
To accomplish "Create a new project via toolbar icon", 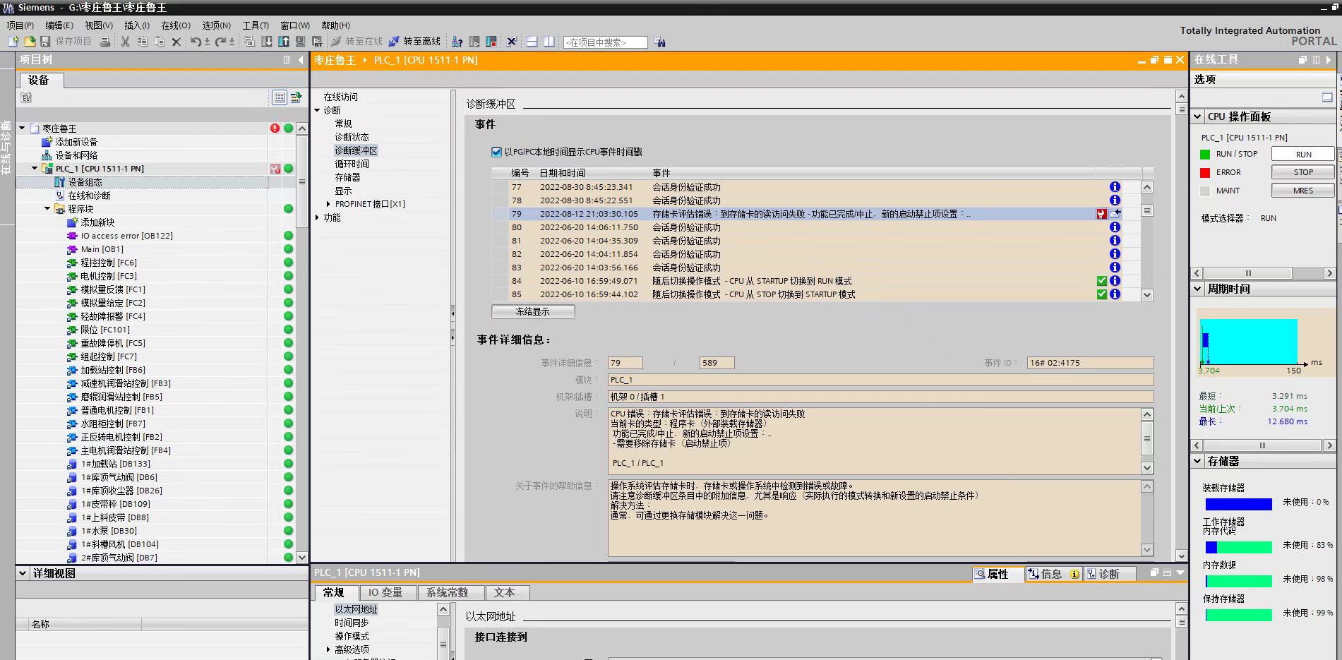I will coord(13,42).
